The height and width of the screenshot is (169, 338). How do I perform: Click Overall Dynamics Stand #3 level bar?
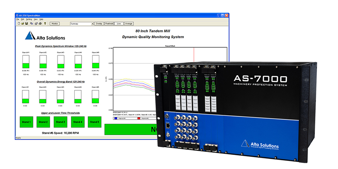click(x=60, y=97)
